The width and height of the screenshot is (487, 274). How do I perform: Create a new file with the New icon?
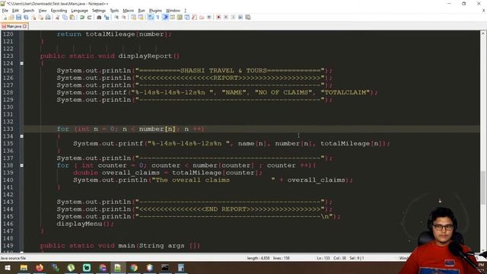point(5,17)
